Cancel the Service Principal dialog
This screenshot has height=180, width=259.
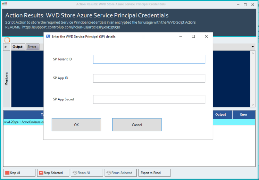[137, 125]
